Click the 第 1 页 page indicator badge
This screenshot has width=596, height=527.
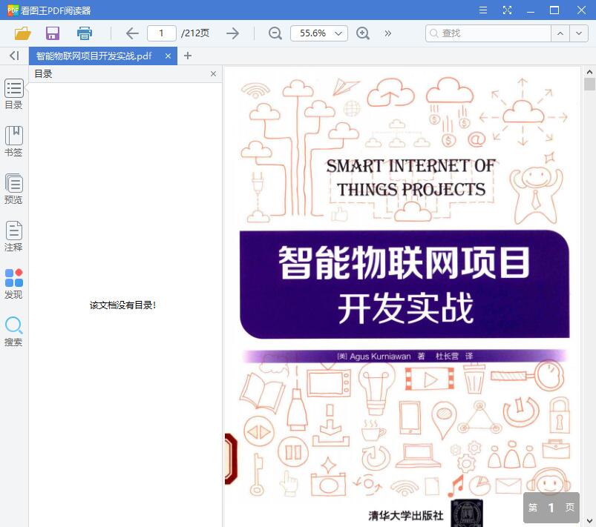[x=551, y=507]
